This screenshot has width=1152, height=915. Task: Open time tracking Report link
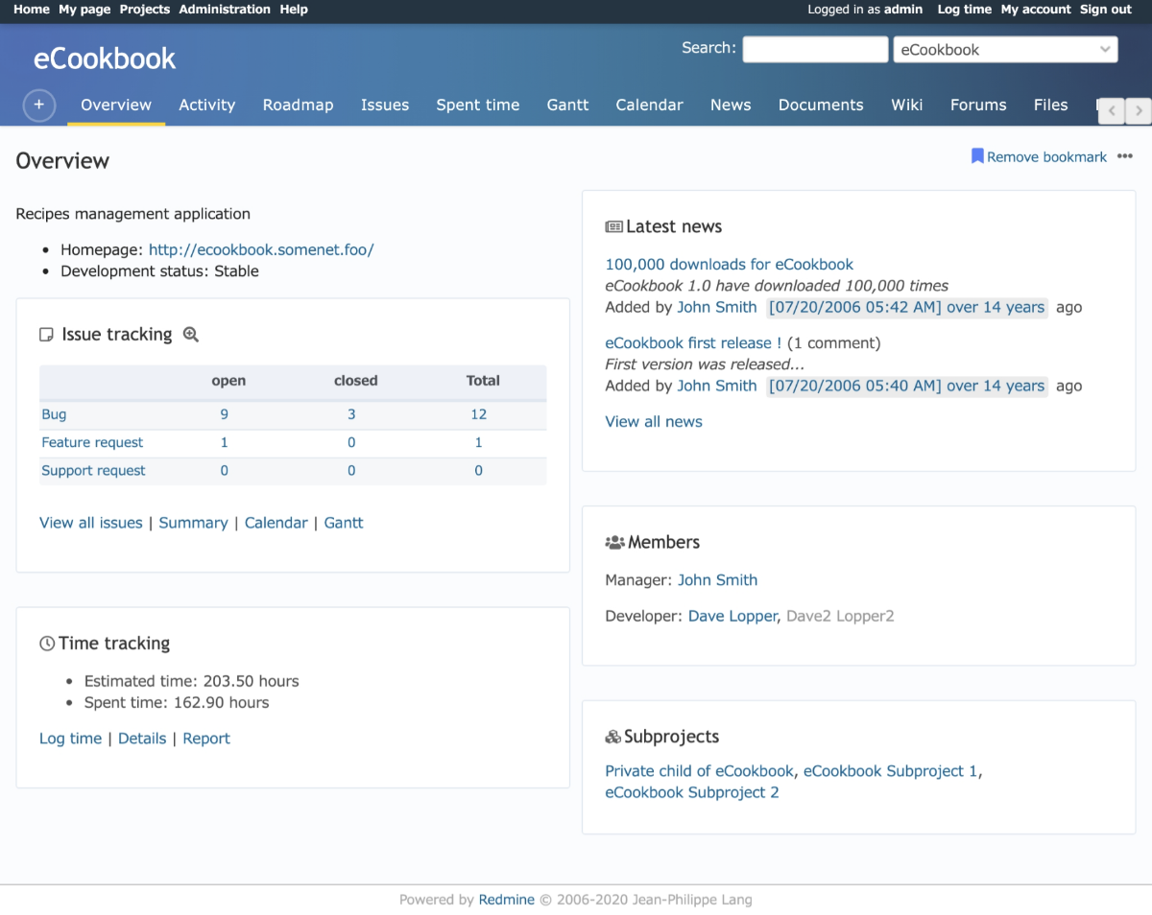point(206,739)
